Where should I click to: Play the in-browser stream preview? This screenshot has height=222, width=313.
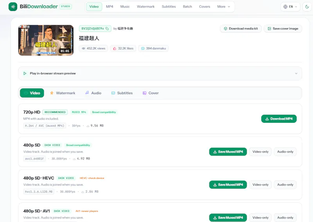(25, 73)
